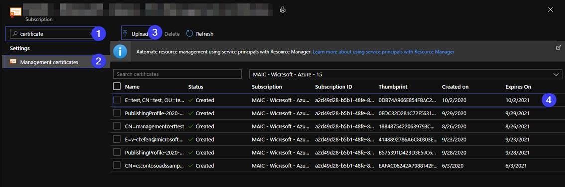Click the Management certificates sidebar icon
This screenshot has width=565, height=187.
click(13, 62)
